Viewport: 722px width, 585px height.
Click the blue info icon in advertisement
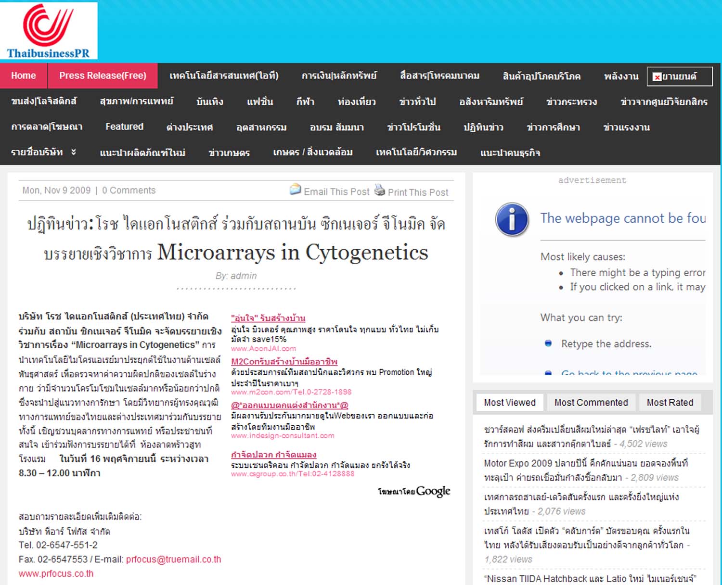pos(512,219)
